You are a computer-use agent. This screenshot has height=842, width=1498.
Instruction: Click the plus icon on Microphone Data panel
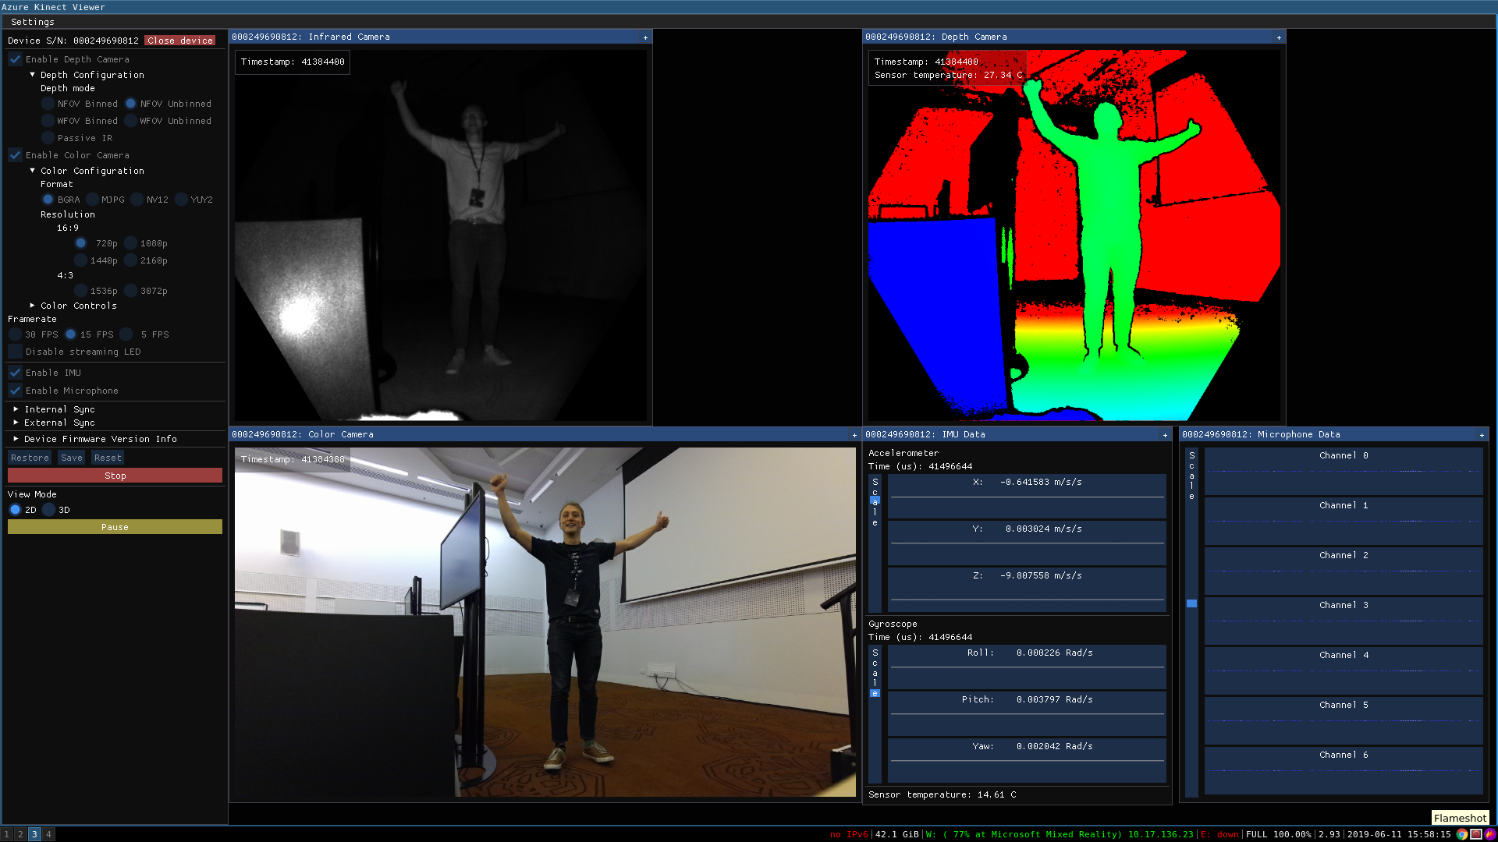(1482, 435)
